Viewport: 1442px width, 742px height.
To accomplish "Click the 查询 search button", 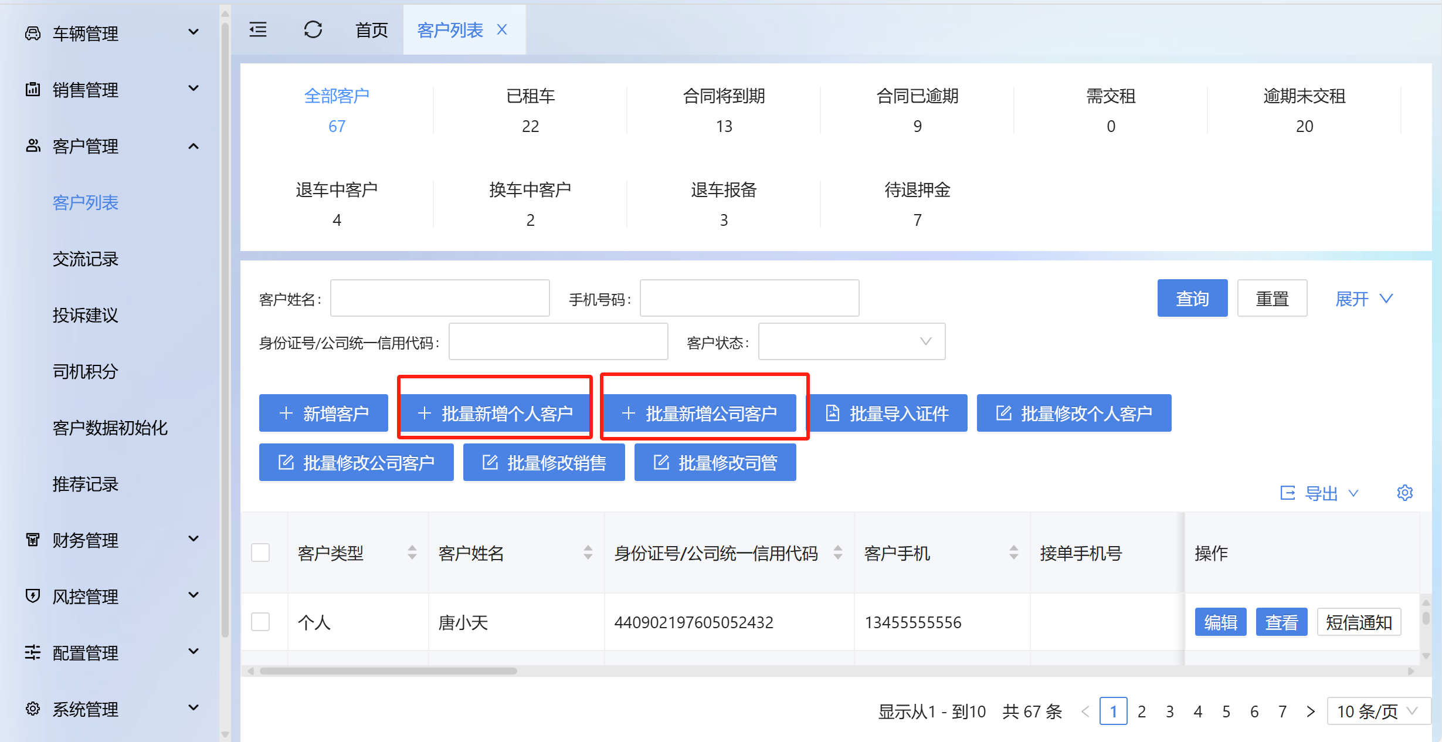I will (1192, 299).
